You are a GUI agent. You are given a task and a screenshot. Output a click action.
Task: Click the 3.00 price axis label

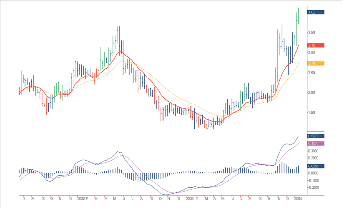coord(312,52)
